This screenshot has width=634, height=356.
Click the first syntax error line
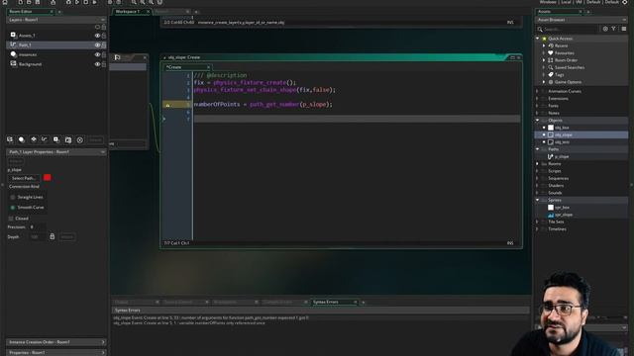tap(211, 317)
